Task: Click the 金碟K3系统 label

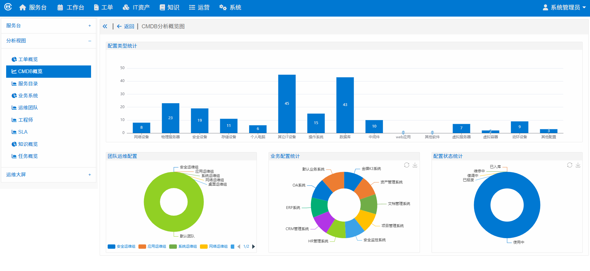Action: coord(371,169)
